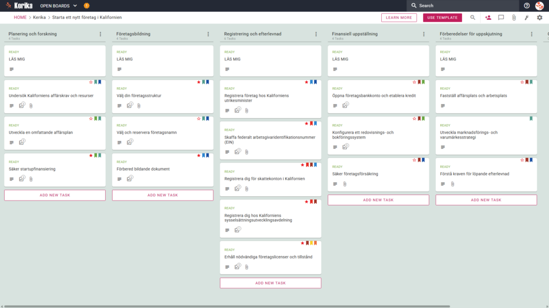Open attachment icon on Registrera företag hos Kaliforniens card
549x308 pixels.
click(x=247, y=110)
